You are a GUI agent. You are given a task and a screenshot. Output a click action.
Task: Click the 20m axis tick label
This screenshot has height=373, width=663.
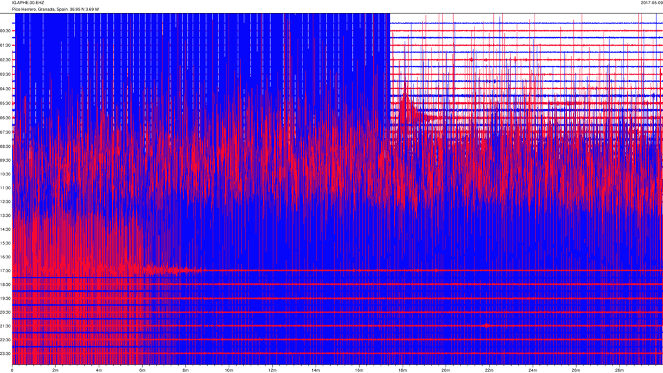tap(445, 370)
